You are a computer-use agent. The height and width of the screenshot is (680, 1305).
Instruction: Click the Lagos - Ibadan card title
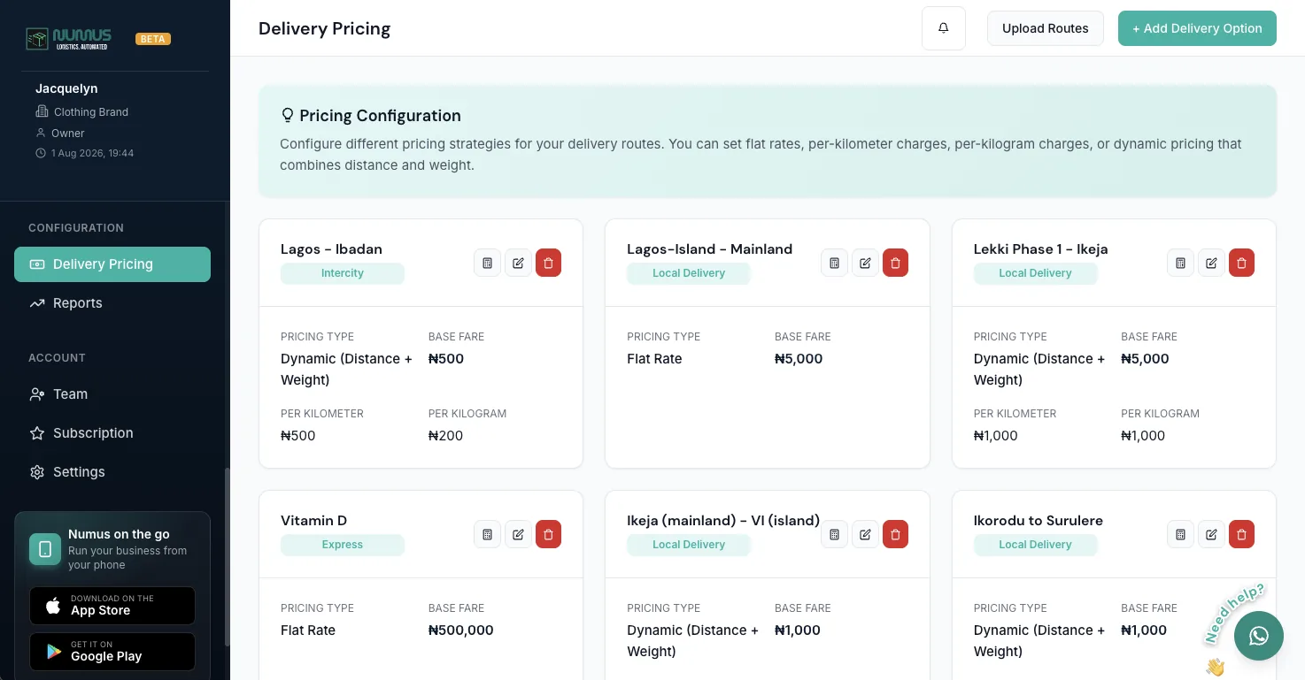331,249
